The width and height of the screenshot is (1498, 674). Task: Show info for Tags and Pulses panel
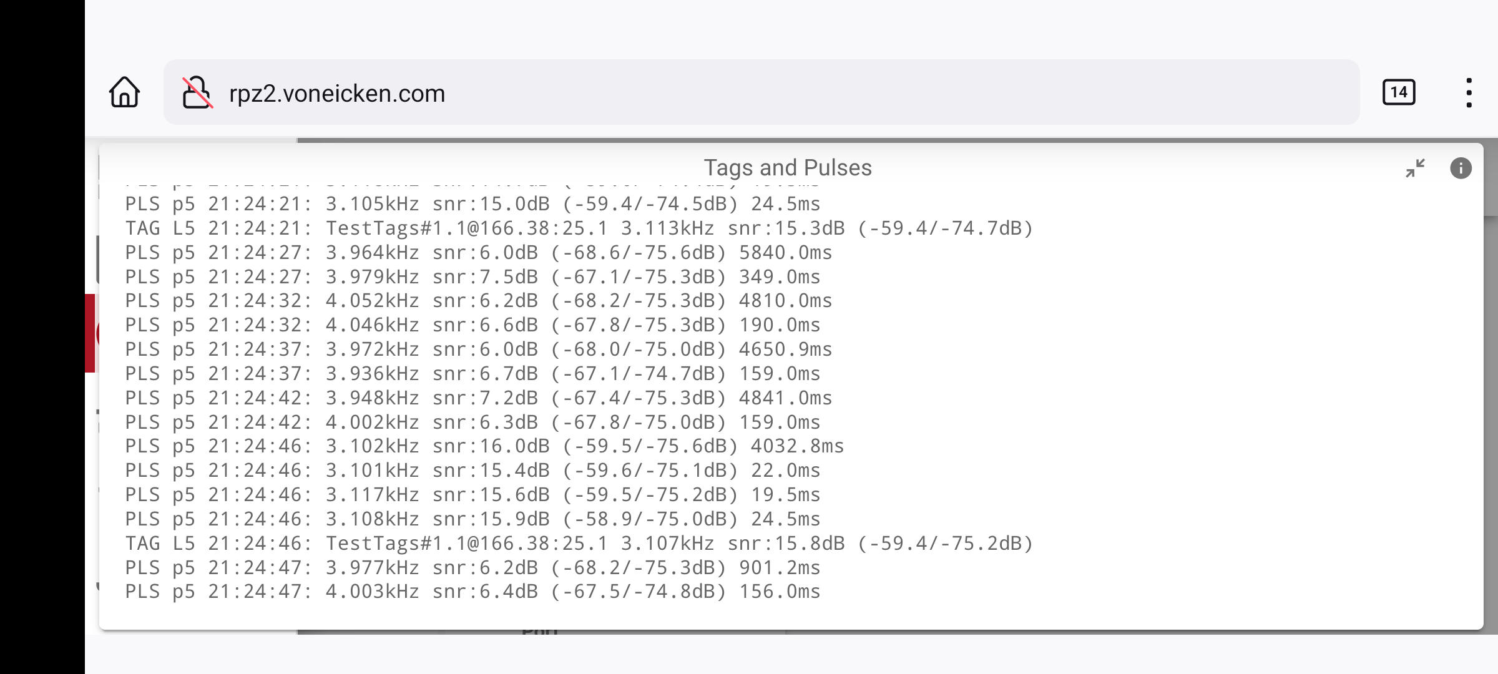[x=1461, y=168]
